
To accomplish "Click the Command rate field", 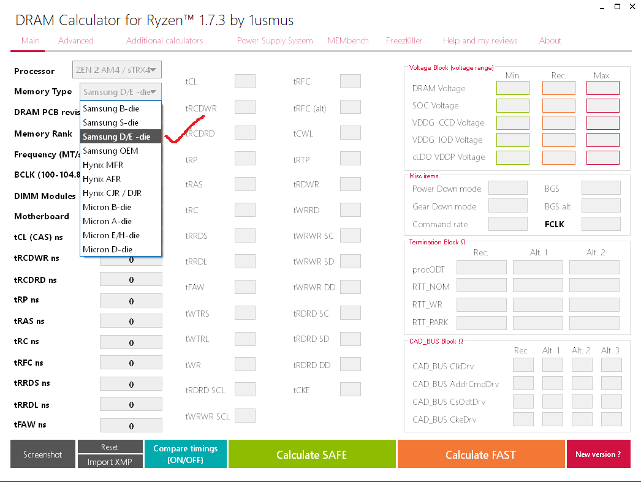I will (508, 224).
